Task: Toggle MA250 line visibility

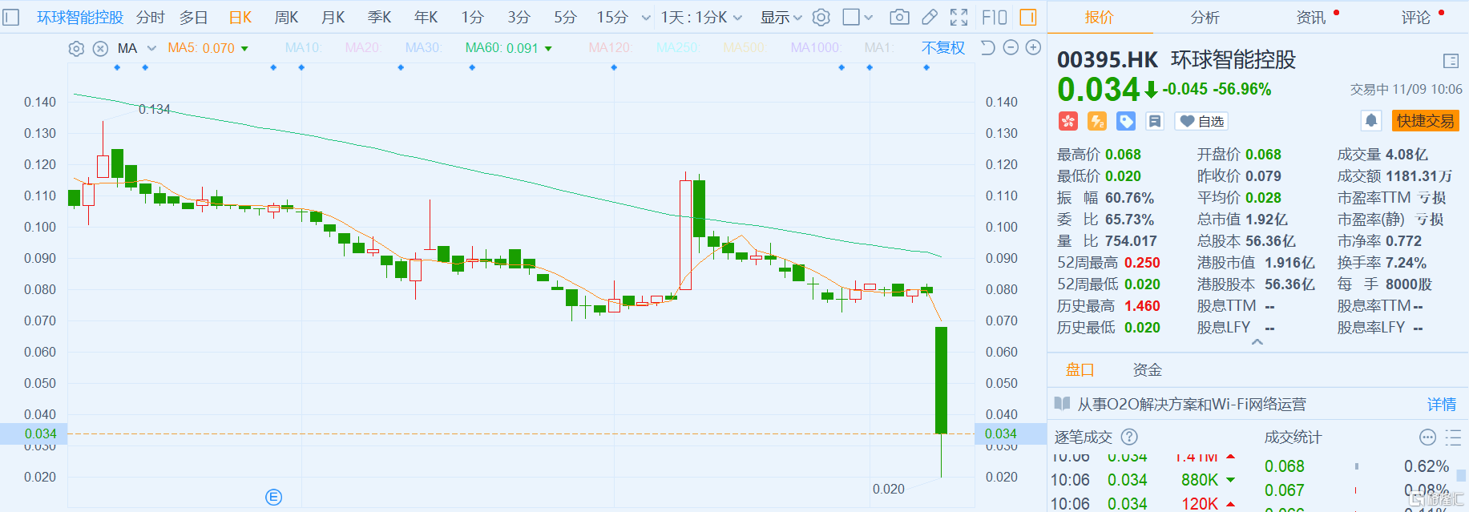Action: click(677, 48)
